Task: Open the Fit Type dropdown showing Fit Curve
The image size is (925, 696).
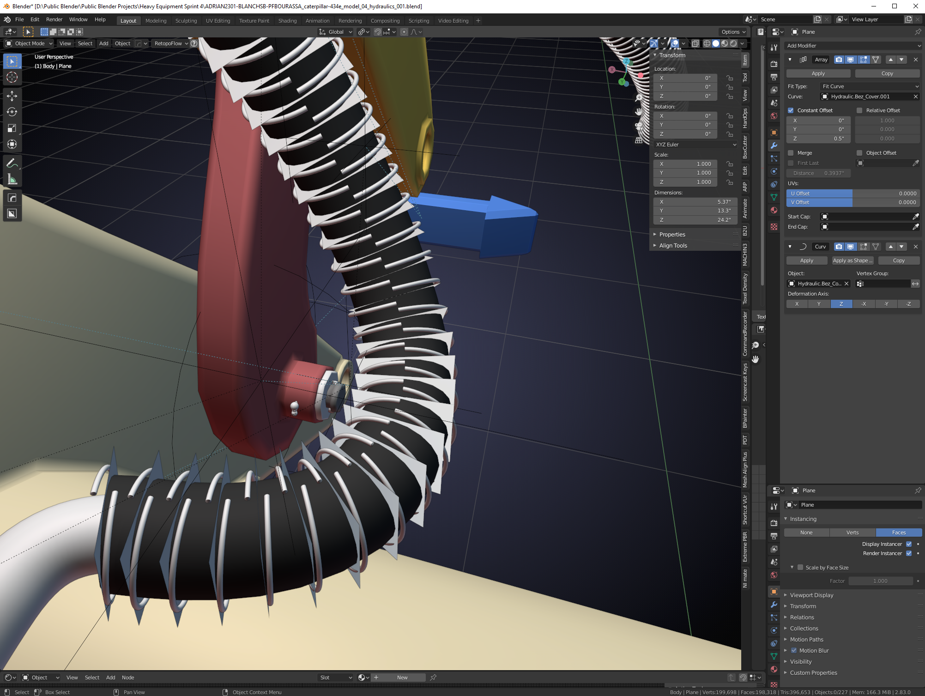Action: pos(870,86)
